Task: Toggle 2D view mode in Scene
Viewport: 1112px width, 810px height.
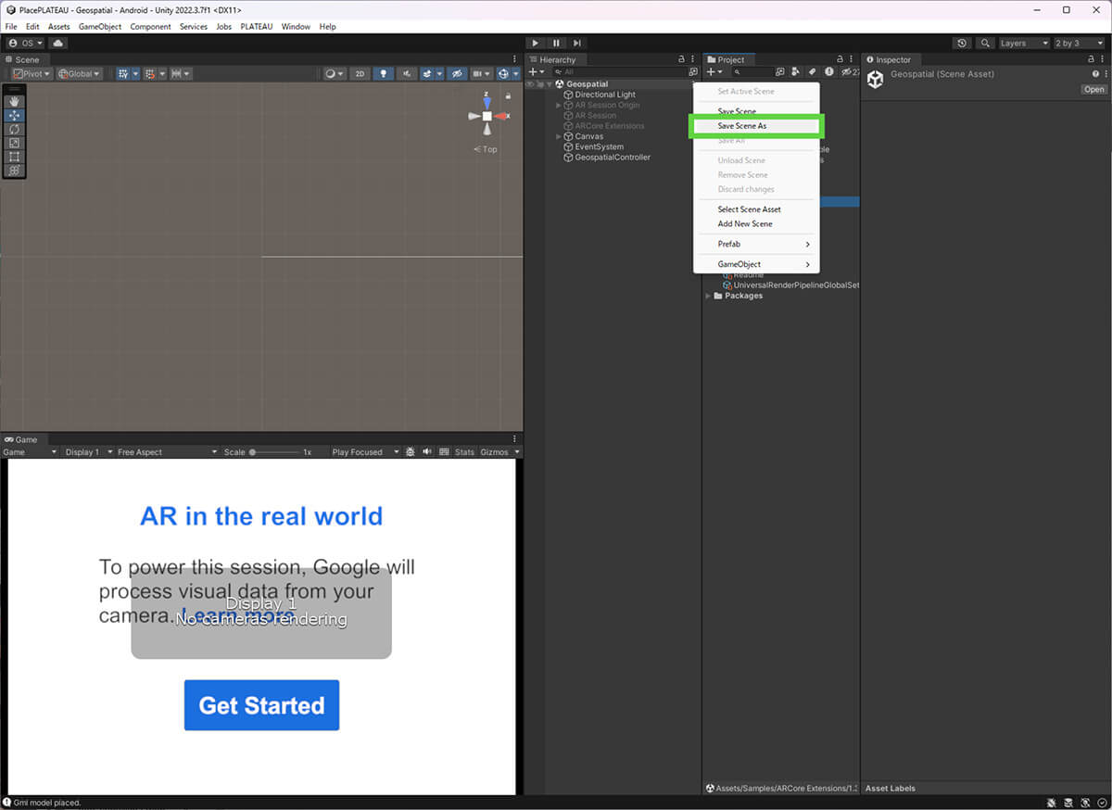Action: tap(360, 73)
